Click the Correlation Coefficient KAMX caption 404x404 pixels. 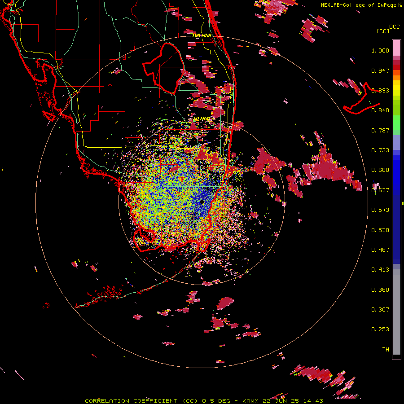[x=204, y=401]
